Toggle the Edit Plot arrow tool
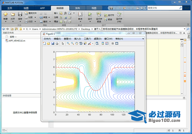The width and height of the screenshot is (192, 134). click(63, 43)
